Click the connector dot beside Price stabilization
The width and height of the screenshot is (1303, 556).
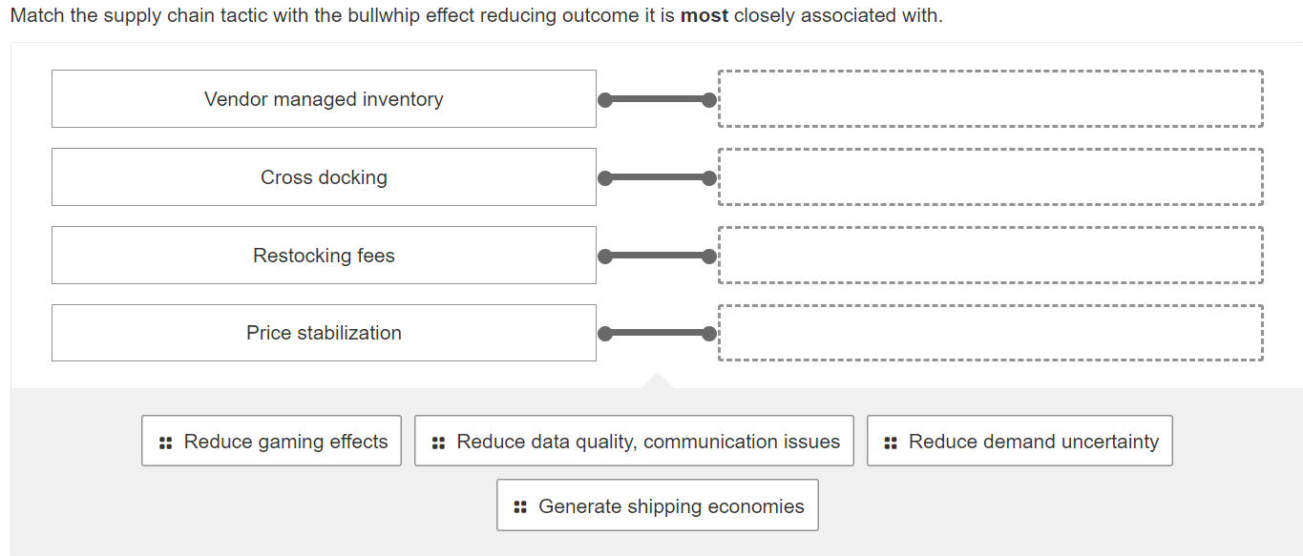pyautogui.click(x=604, y=333)
